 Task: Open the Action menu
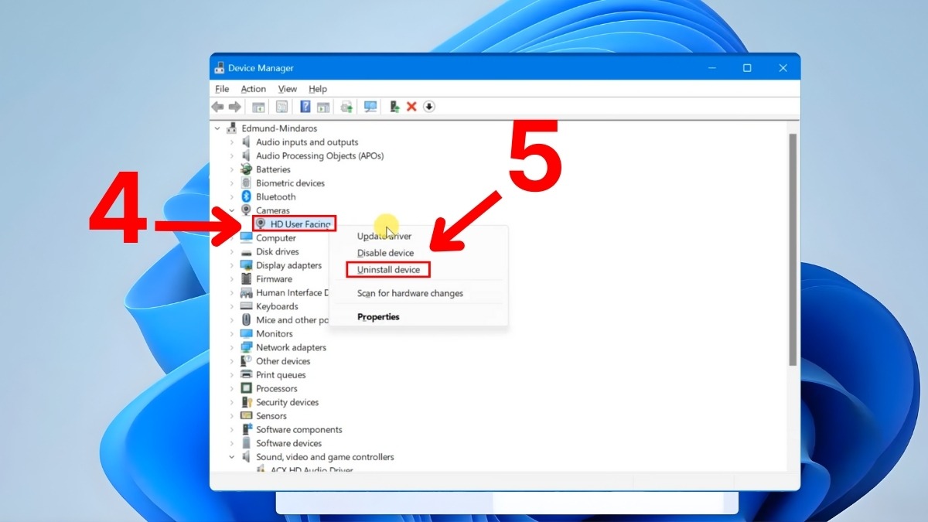[253, 89]
